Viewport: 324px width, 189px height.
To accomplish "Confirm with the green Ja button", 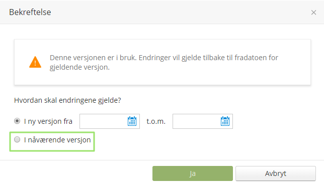I will [x=193, y=173].
